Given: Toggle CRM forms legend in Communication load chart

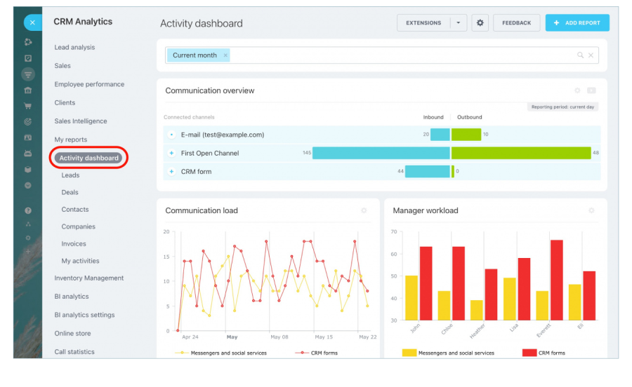Looking at the screenshot, I should 317,353.
